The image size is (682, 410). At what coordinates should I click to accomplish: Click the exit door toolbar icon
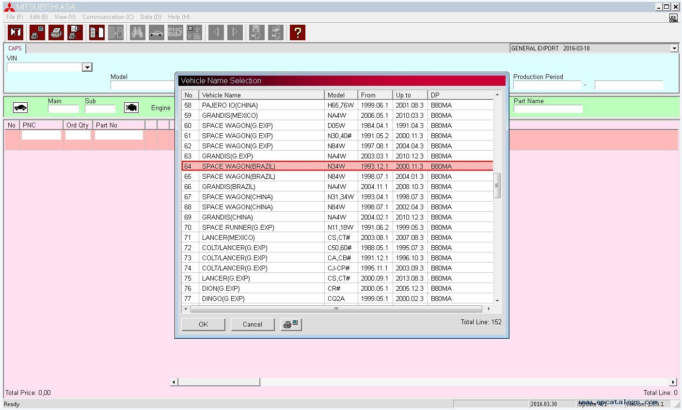click(x=16, y=32)
